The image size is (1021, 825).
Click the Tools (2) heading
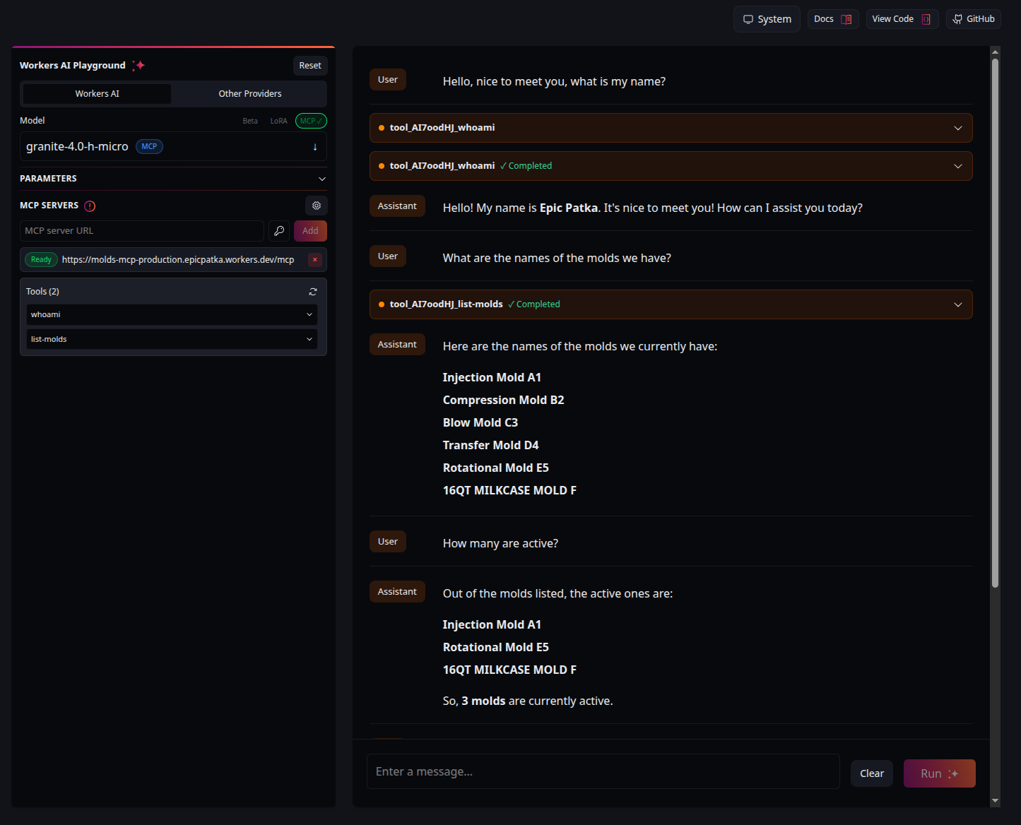click(42, 292)
